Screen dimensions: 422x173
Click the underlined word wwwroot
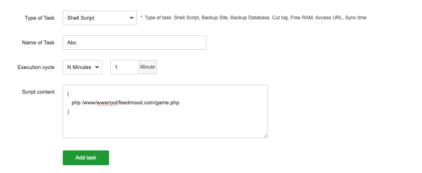[107, 103]
